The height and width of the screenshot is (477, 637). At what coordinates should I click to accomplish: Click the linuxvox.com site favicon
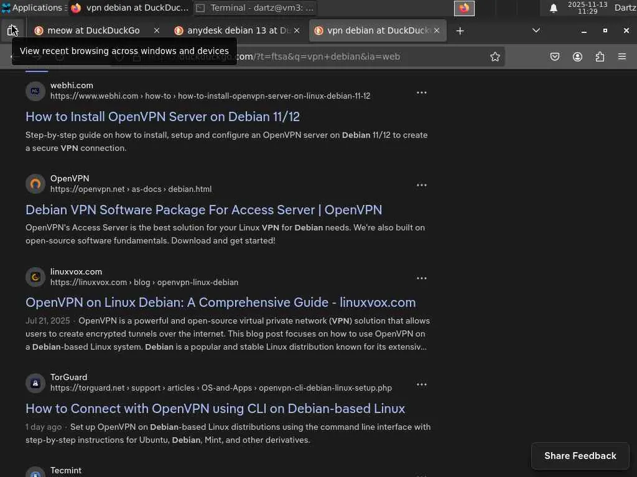[35, 277]
